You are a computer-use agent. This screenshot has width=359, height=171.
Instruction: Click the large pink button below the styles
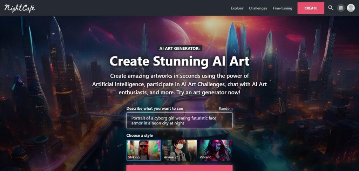tap(179, 168)
